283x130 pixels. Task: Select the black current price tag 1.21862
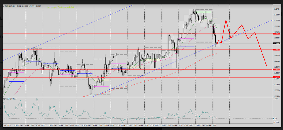(x=277, y=44)
